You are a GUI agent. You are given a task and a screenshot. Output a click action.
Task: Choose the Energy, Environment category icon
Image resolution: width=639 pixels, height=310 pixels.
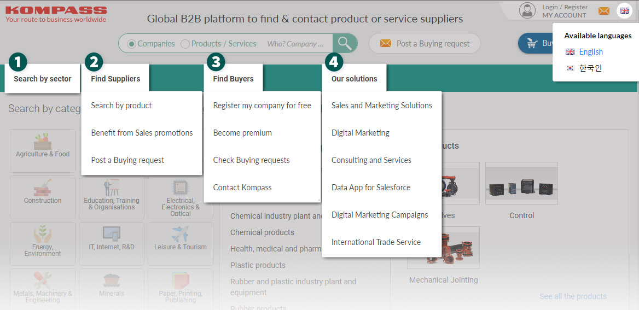[43, 236]
